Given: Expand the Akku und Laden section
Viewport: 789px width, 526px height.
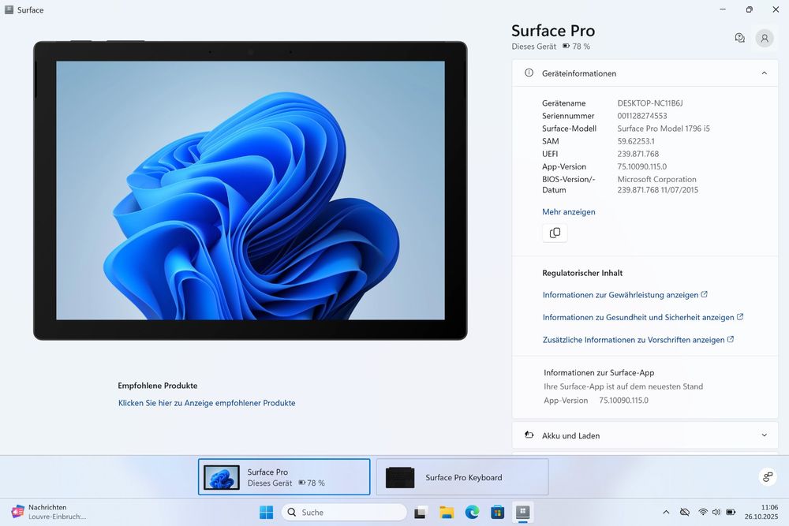Looking at the screenshot, I should coord(763,435).
